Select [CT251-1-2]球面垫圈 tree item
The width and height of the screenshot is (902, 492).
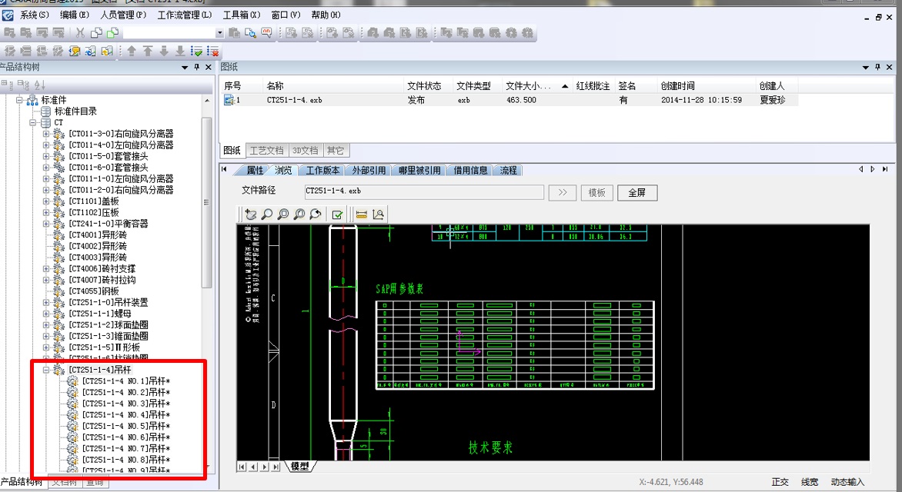click(109, 324)
